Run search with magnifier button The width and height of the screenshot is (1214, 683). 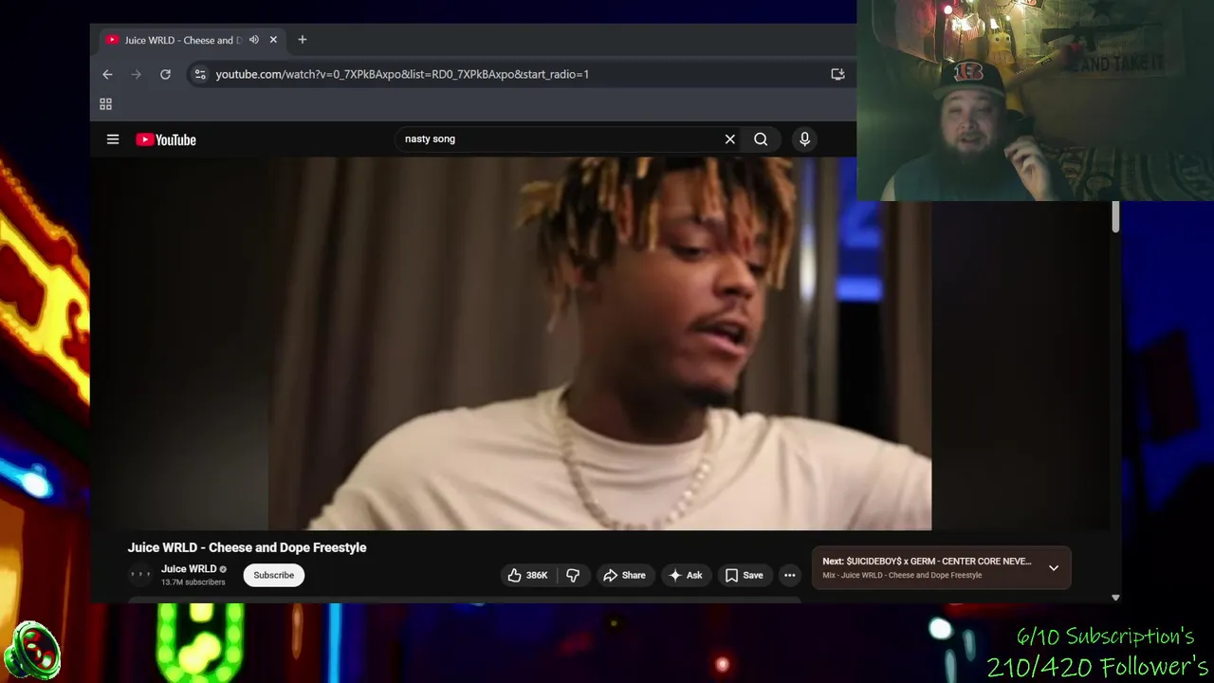(761, 139)
